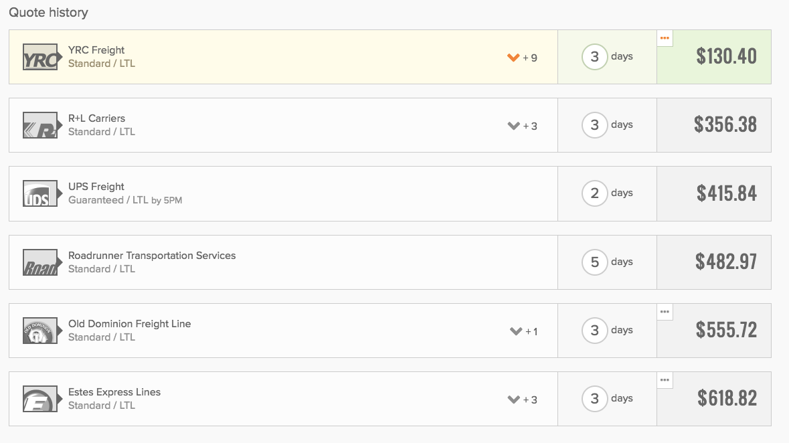Click the YRC Freight carrier name
The width and height of the screenshot is (789, 443).
click(x=96, y=50)
